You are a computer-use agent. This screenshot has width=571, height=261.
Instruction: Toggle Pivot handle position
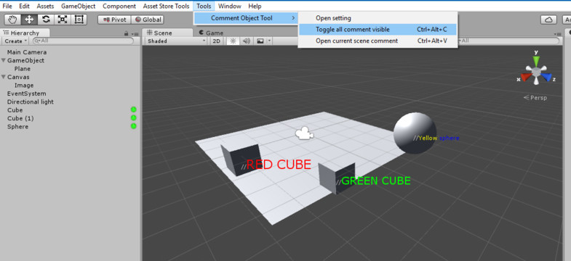[x=114, y=20]
